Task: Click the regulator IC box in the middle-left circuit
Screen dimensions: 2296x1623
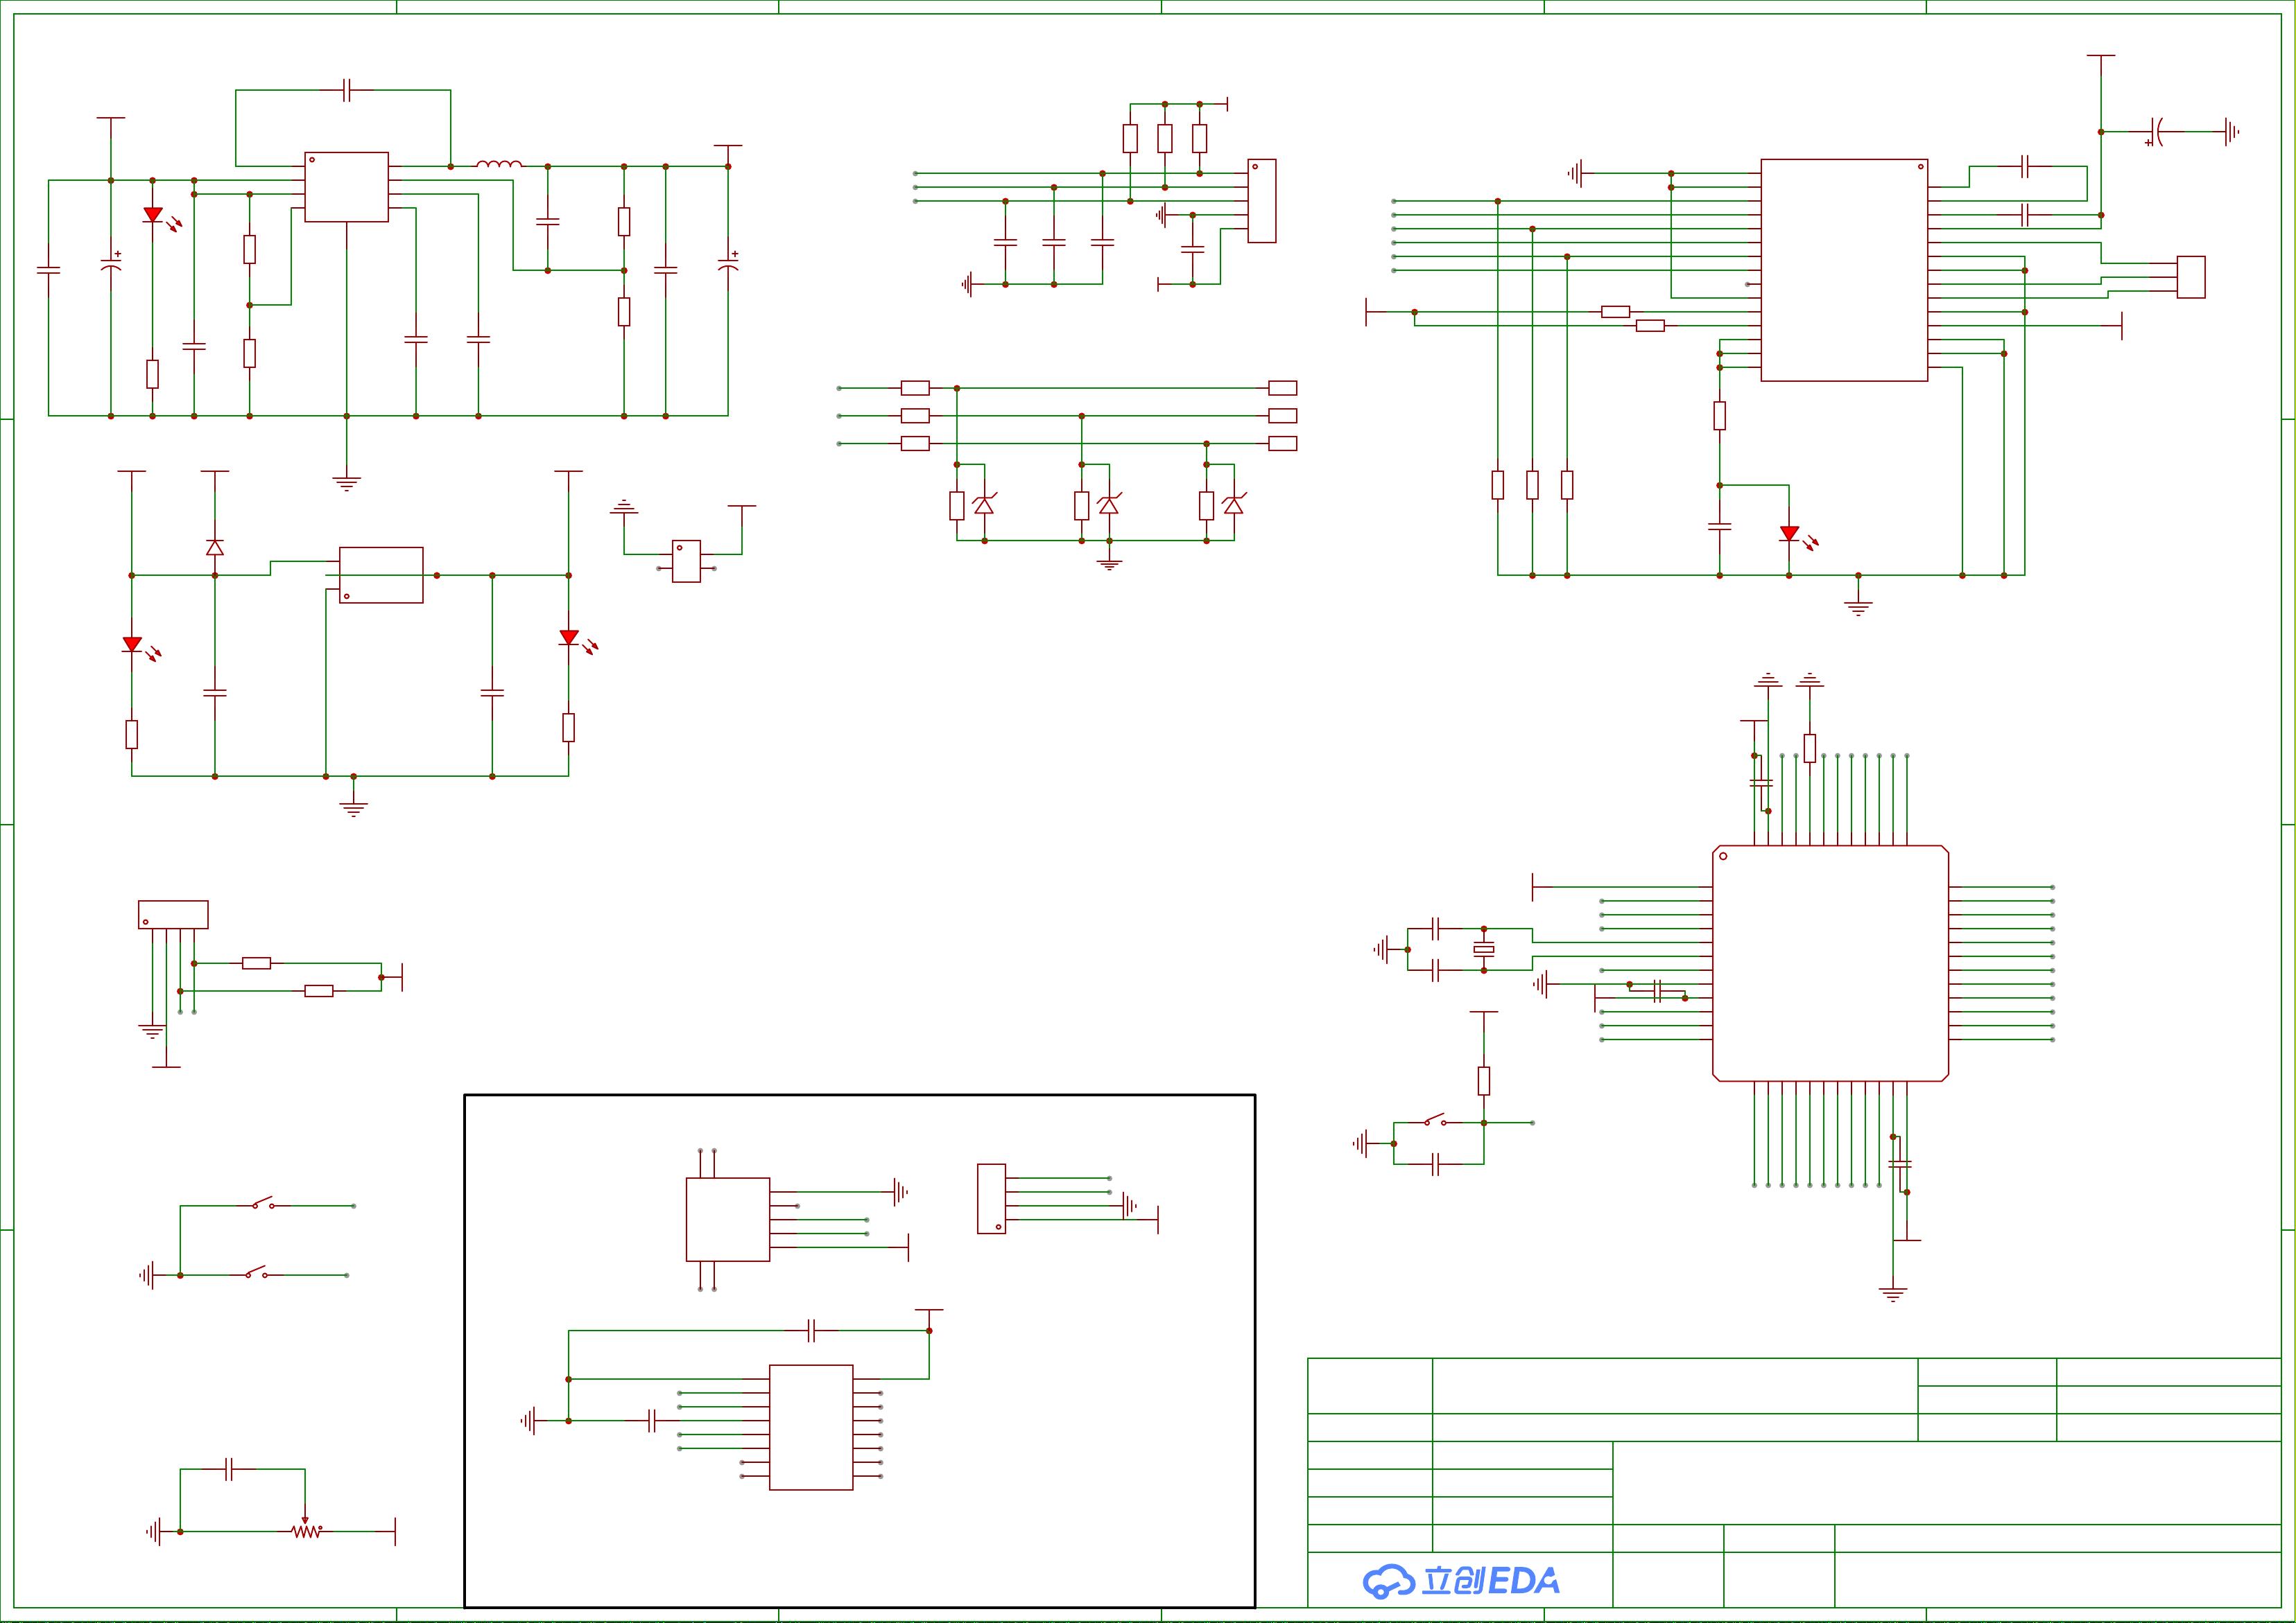Action: click(x=381, y=574)
